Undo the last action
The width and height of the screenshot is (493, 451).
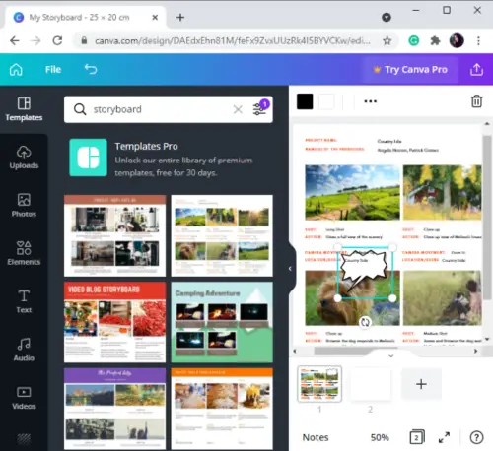tap(91, 69)
